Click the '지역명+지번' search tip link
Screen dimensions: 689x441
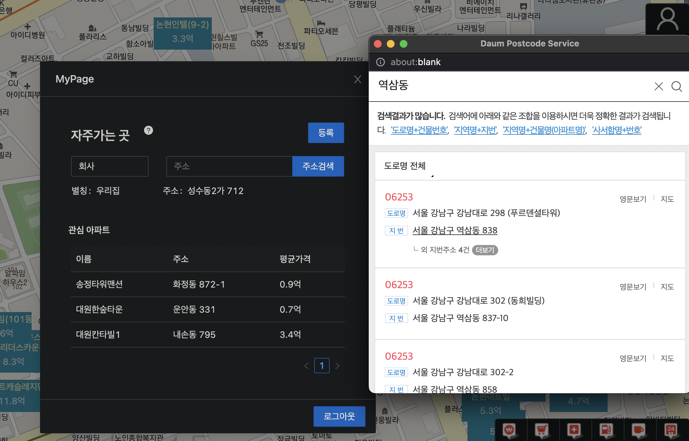point(475,130)
